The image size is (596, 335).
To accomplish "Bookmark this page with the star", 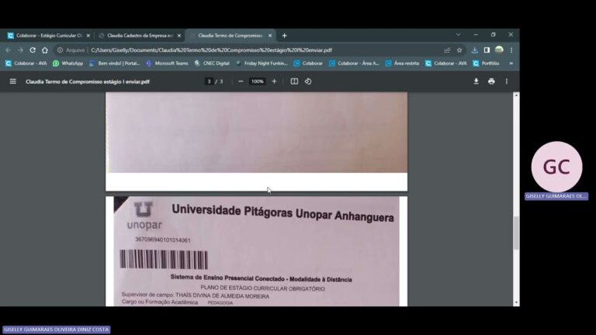I will coord(459,50).
